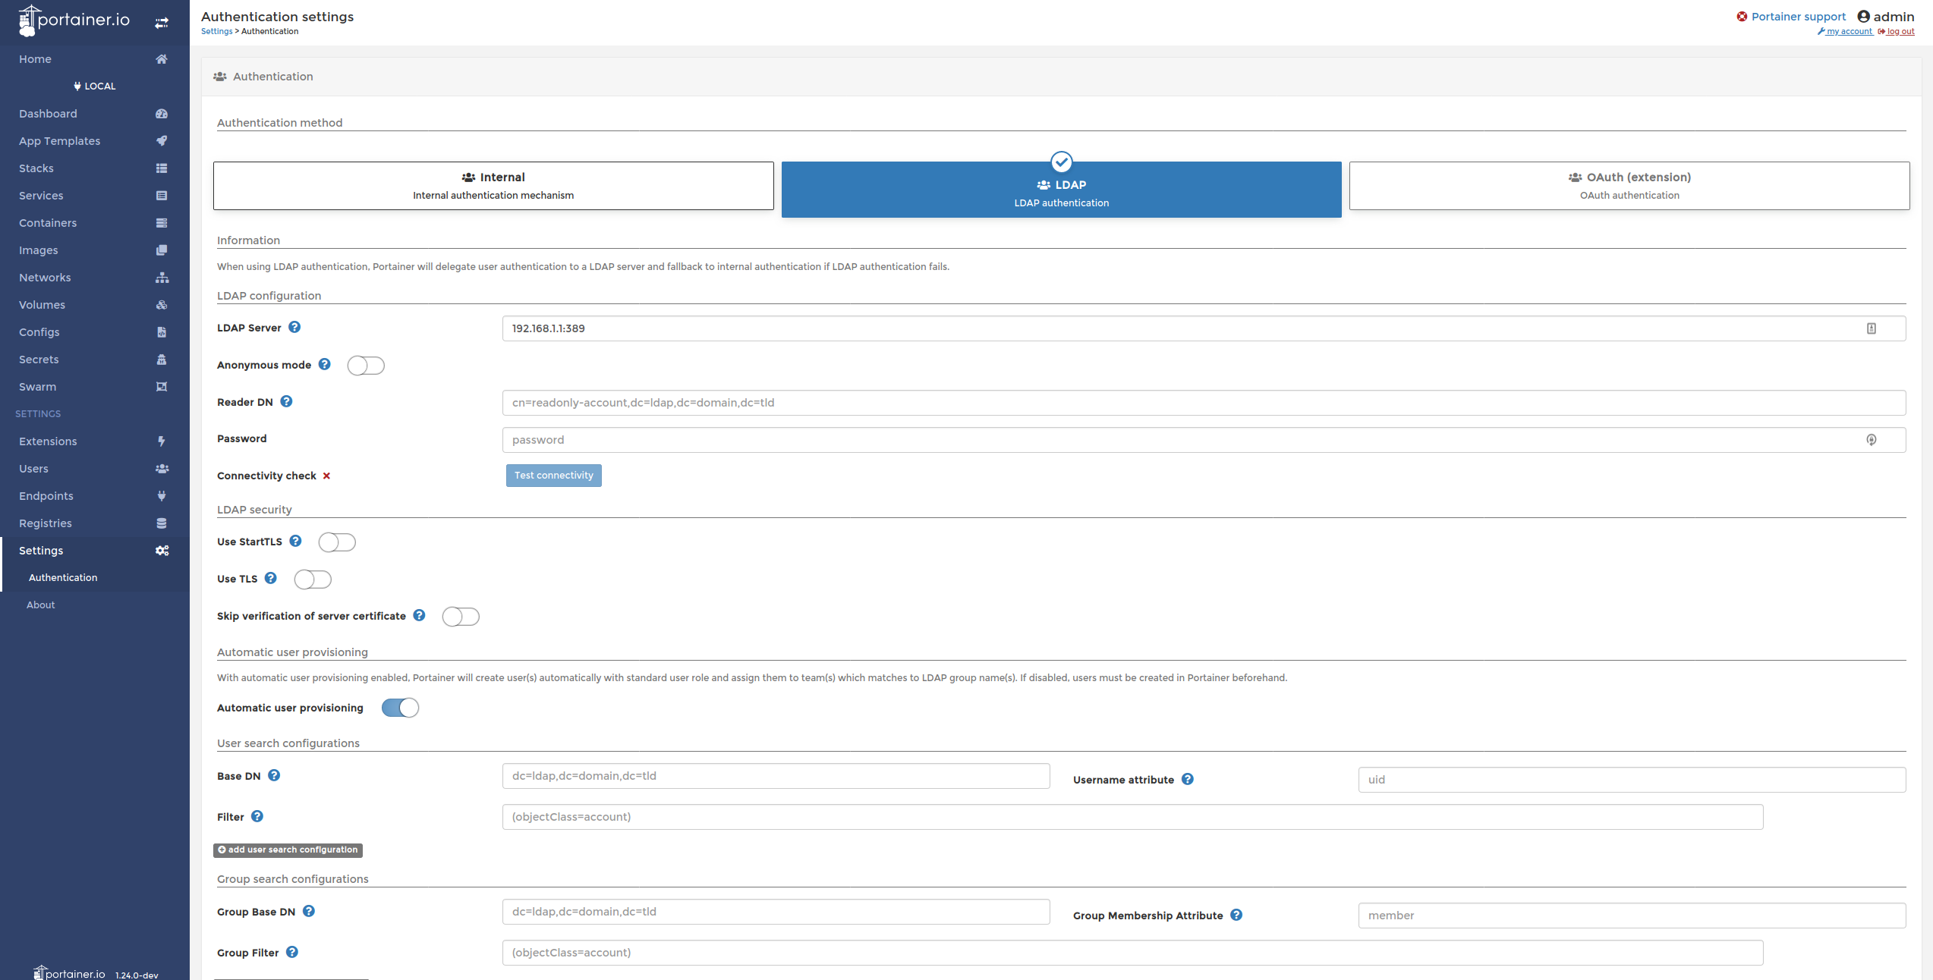The height and width of the screenshot is (980, 1933).
Task: Click the Filter help icon
Action: point(257,816)
